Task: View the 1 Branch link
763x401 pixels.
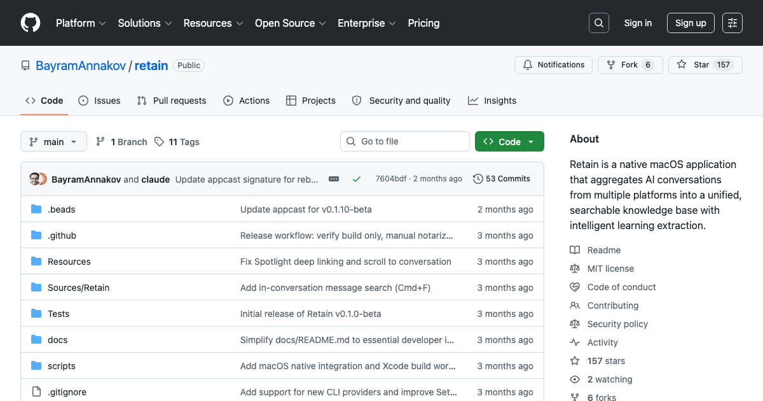Action: click(121, 142)
